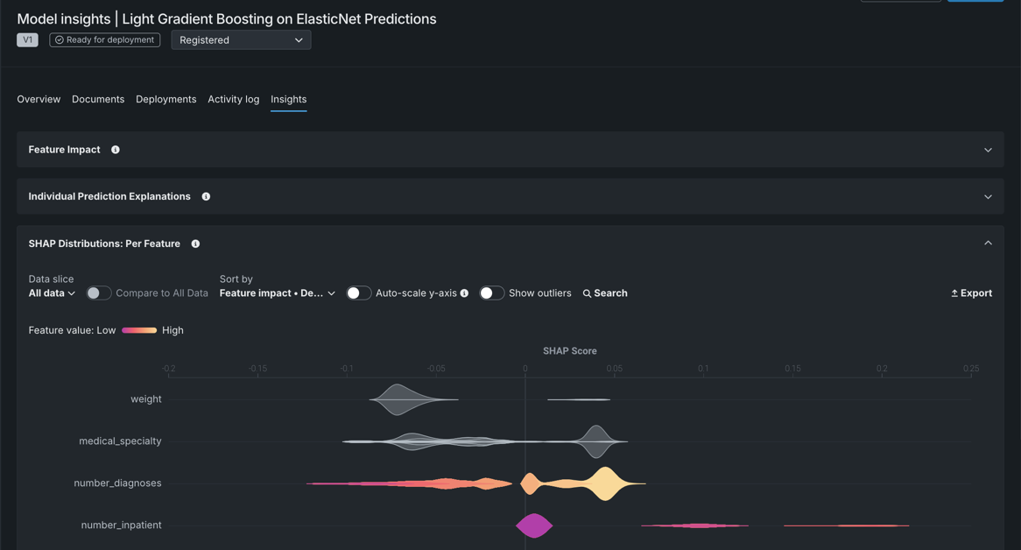The image size is (1021, 550).
Task: Click Feature Impact info icon
Action: [116, 150]
